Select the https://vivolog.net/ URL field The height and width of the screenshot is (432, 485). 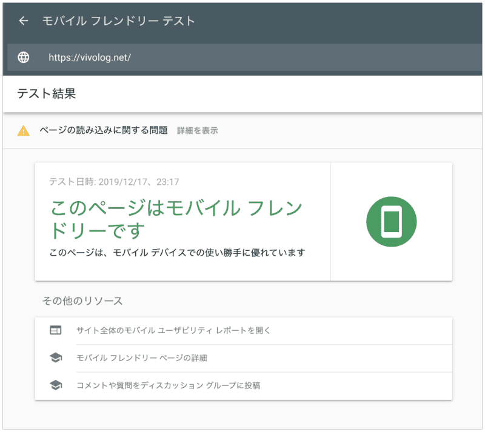click(90, 58)
